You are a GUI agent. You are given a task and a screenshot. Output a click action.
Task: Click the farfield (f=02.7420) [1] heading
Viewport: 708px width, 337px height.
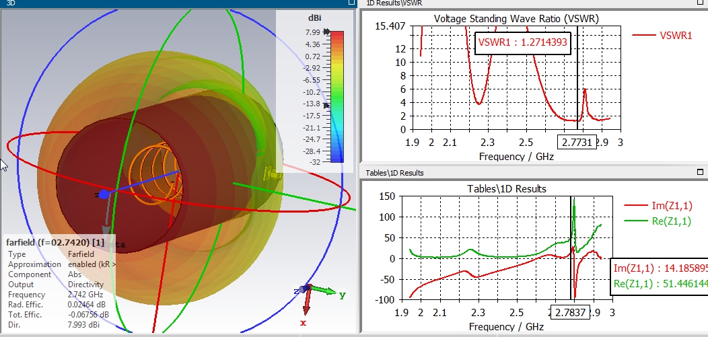tap(55, 243)
